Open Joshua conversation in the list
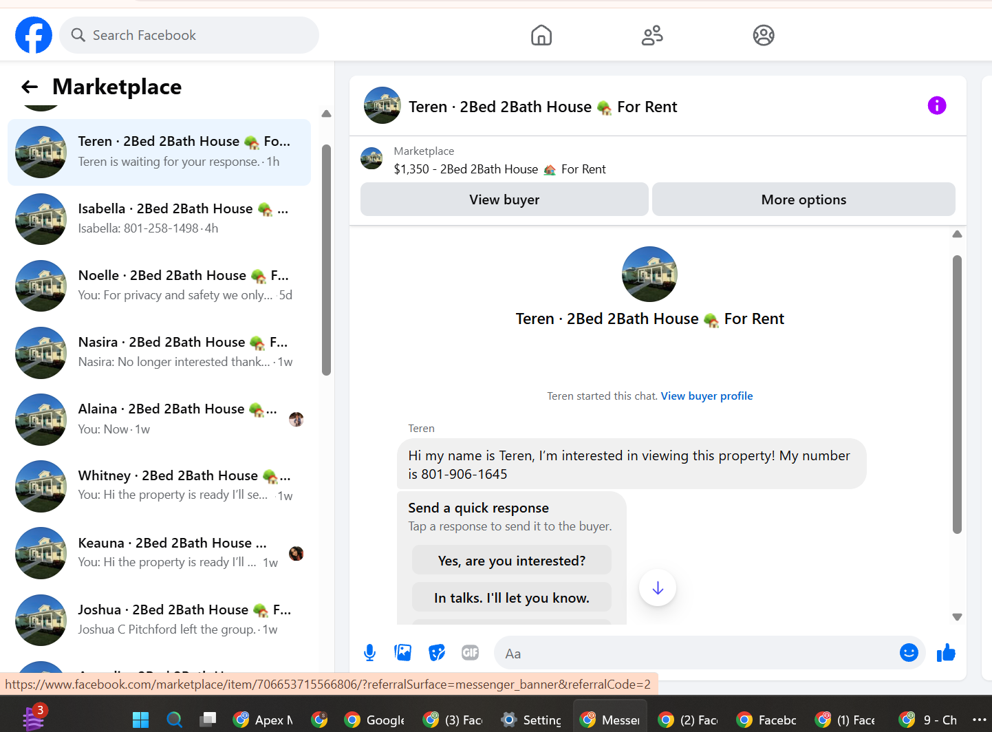Viewport: 992px width, 732px height. point(159,620)
